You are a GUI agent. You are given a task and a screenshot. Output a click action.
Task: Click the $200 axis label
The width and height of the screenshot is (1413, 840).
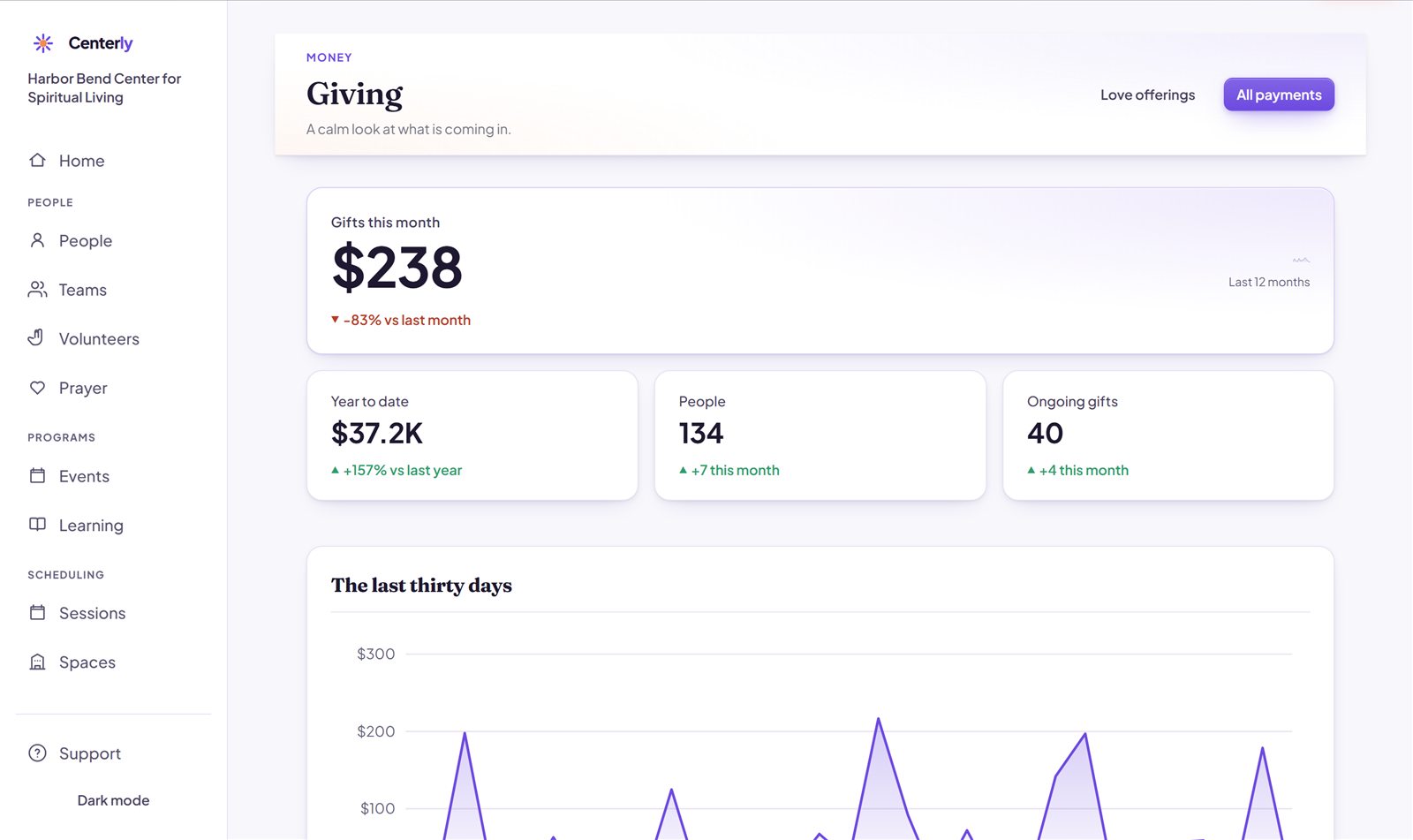tap(375, 731)
